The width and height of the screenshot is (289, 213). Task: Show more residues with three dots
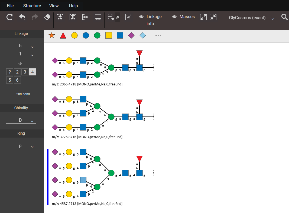coord(158,35)
